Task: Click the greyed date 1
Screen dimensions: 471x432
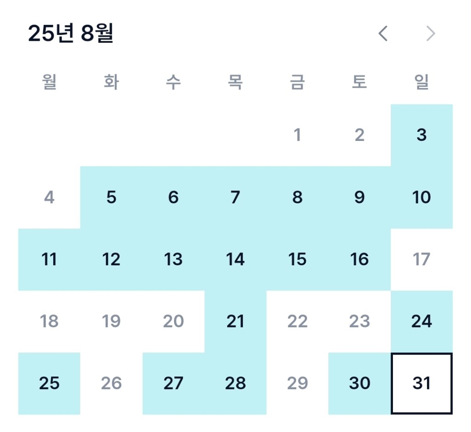Action: pyautogui.click(x=297, y=135)
